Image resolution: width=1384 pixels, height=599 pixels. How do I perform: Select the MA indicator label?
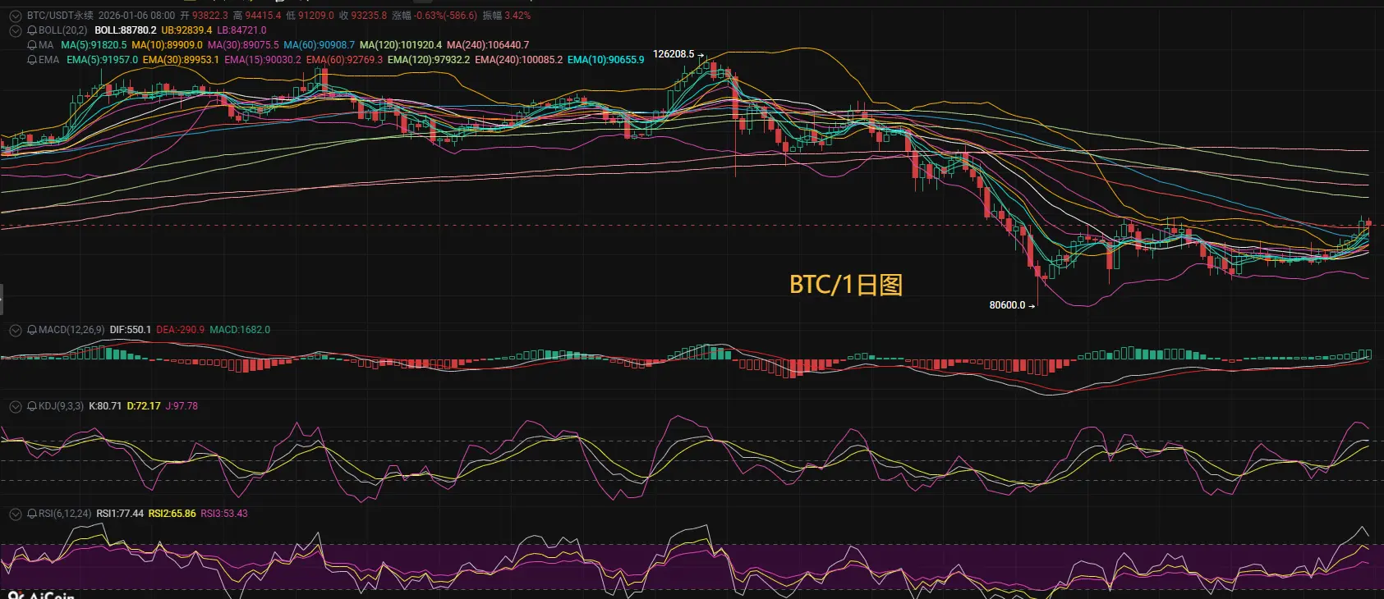coord(46,45)
